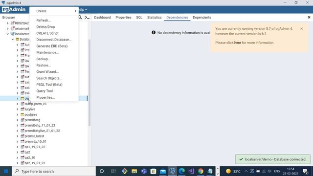Select the lucylive database icon
Viewport: 313px width, 176px height.
click(x=22, y=109)
